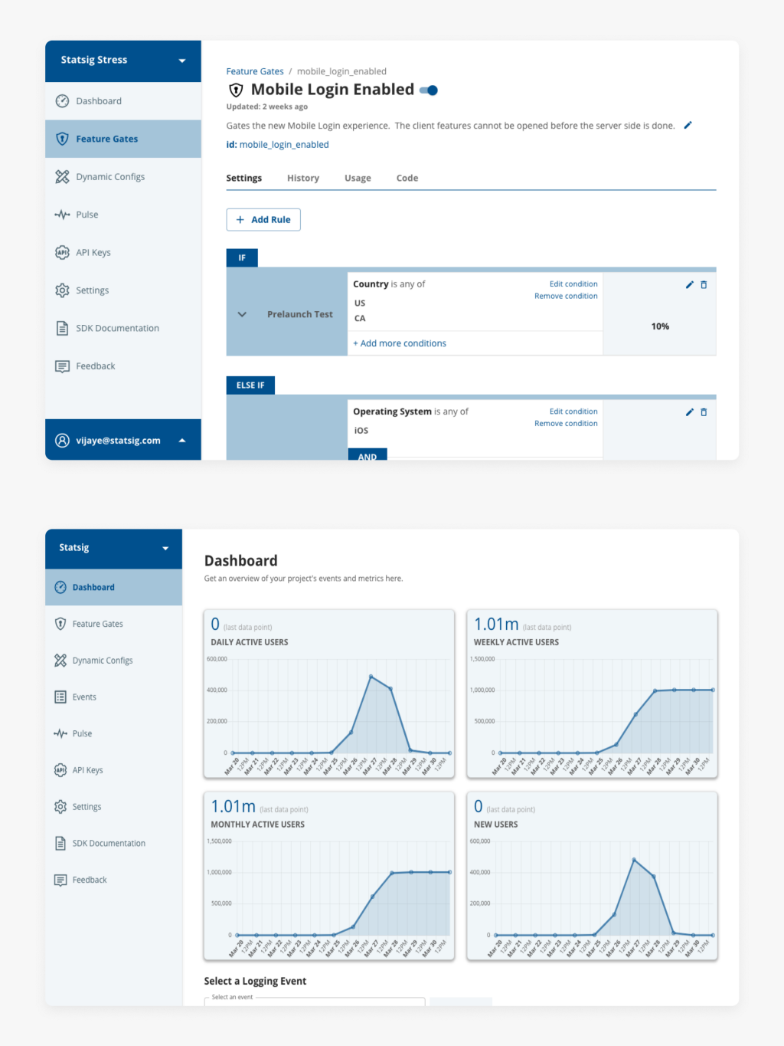Click Updated: 2 weeks ago text
The width and height of the screenshot is (784, 1046).
(266, 107)
